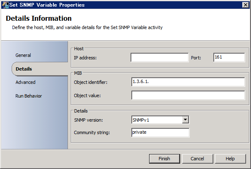
Task: Click the Cancel button
Action: [x=197, y=159]
